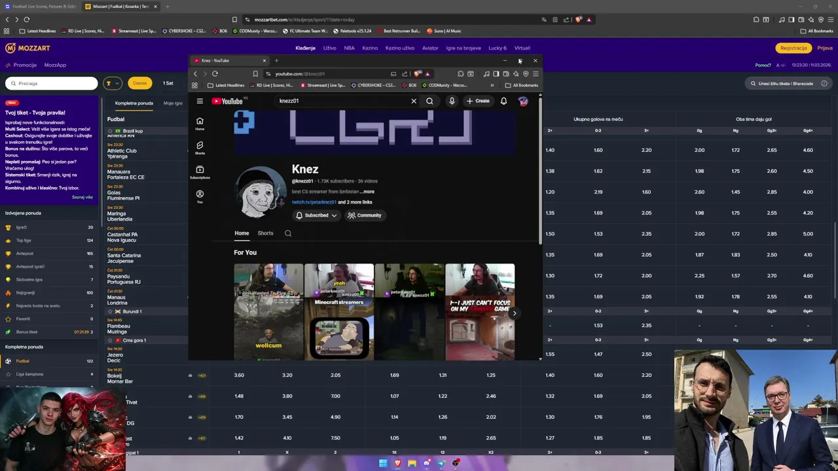Expand channel description with ...more
838x471 pixels.
368,192
